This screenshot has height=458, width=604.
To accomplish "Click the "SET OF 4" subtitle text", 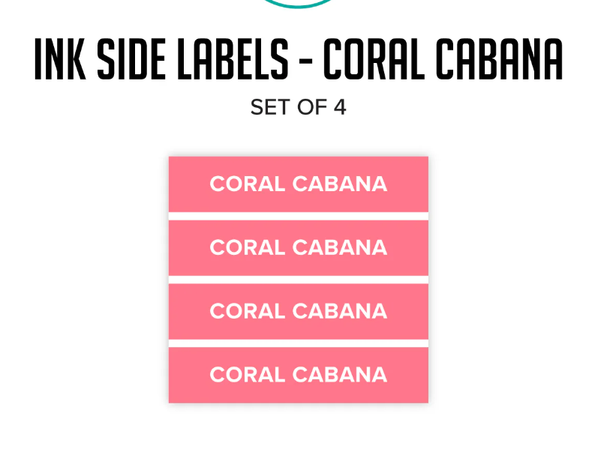I will click(299, 107).
